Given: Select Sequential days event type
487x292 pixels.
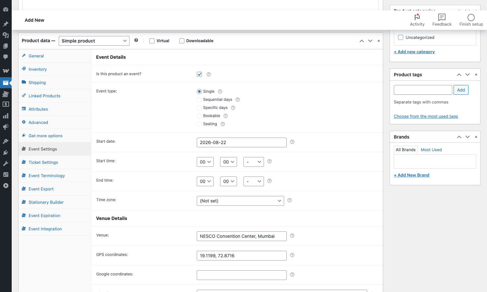Looking at the screenshot, I should [199, 100].
